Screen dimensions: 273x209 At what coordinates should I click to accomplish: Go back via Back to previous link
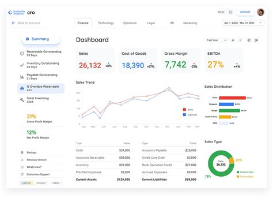click(29, 23)
